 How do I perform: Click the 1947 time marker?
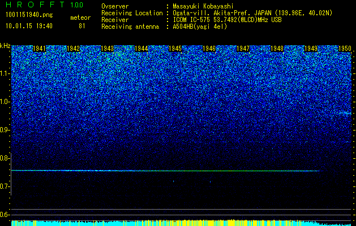(243, 49)
